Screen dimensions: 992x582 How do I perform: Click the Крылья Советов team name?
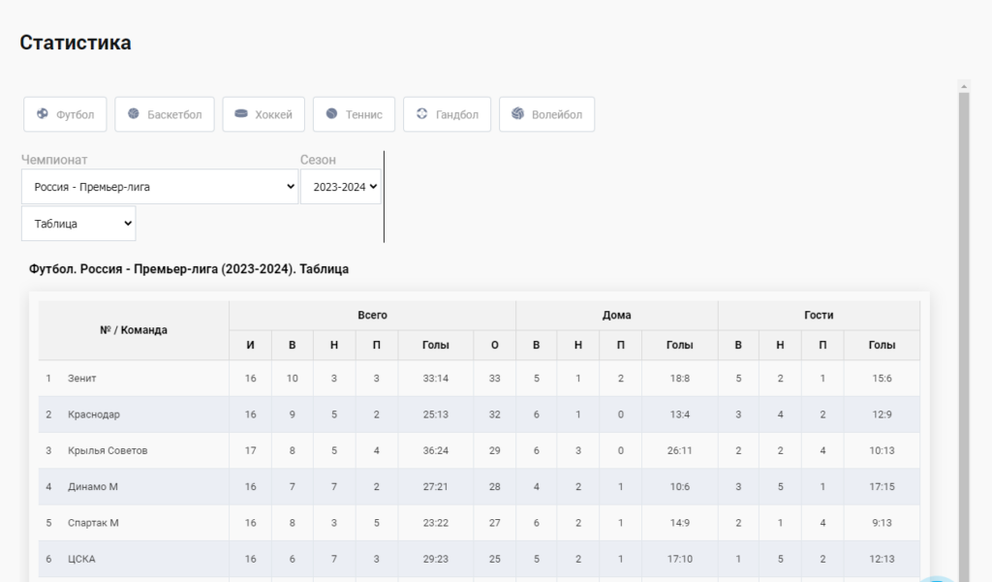108,450
